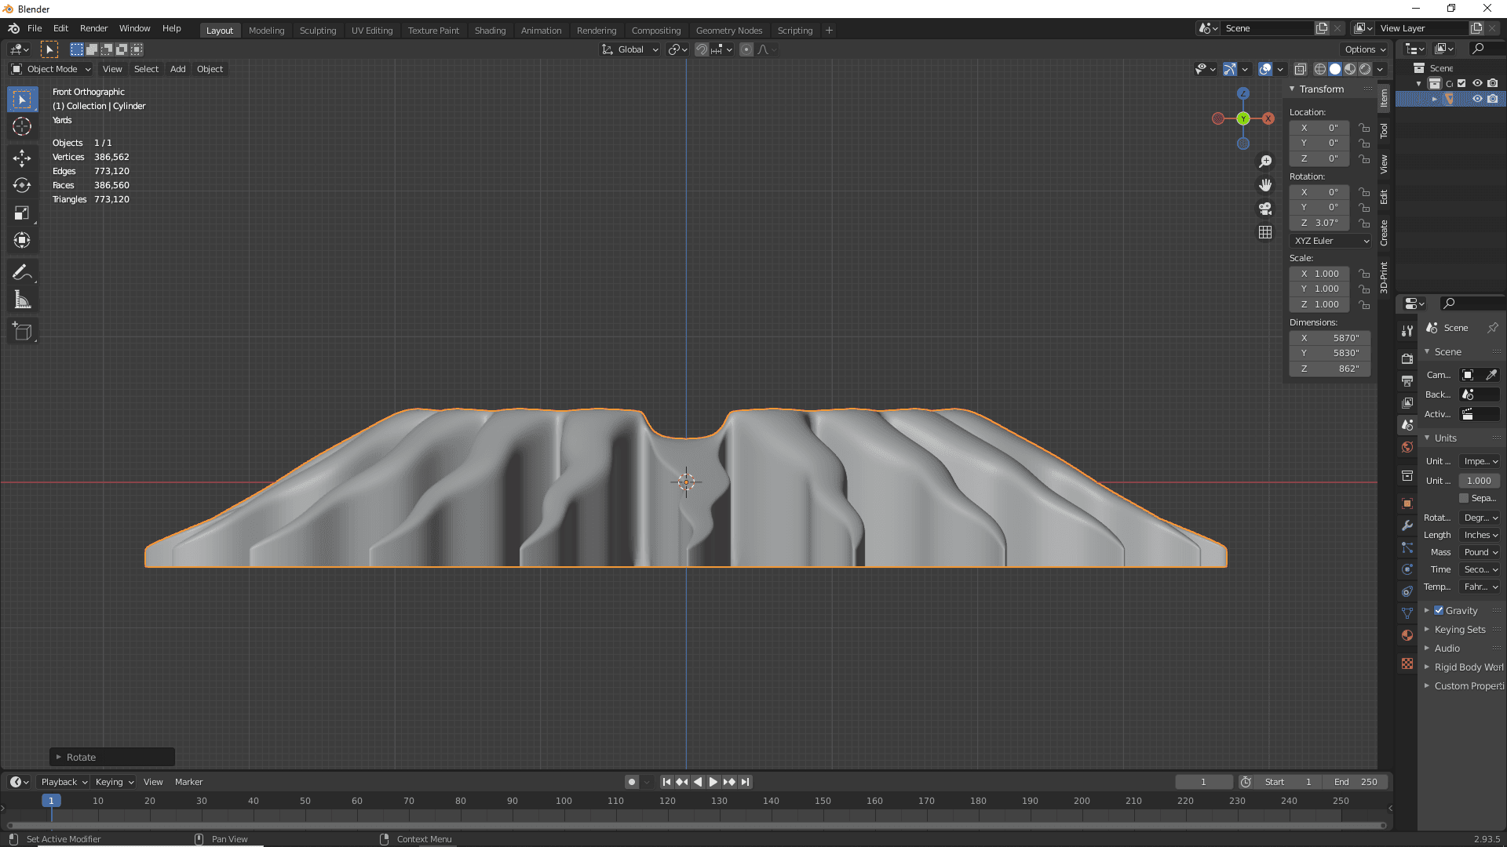
Task: Click the Transform Annotate tool icon
Action: 23,271
